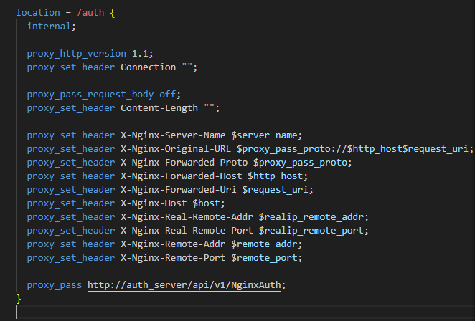The width and height of the screenshot is (475, 321).
Task: Open the http://auth_server/api/v1/NginxAuth link
Action: (184, 285)
